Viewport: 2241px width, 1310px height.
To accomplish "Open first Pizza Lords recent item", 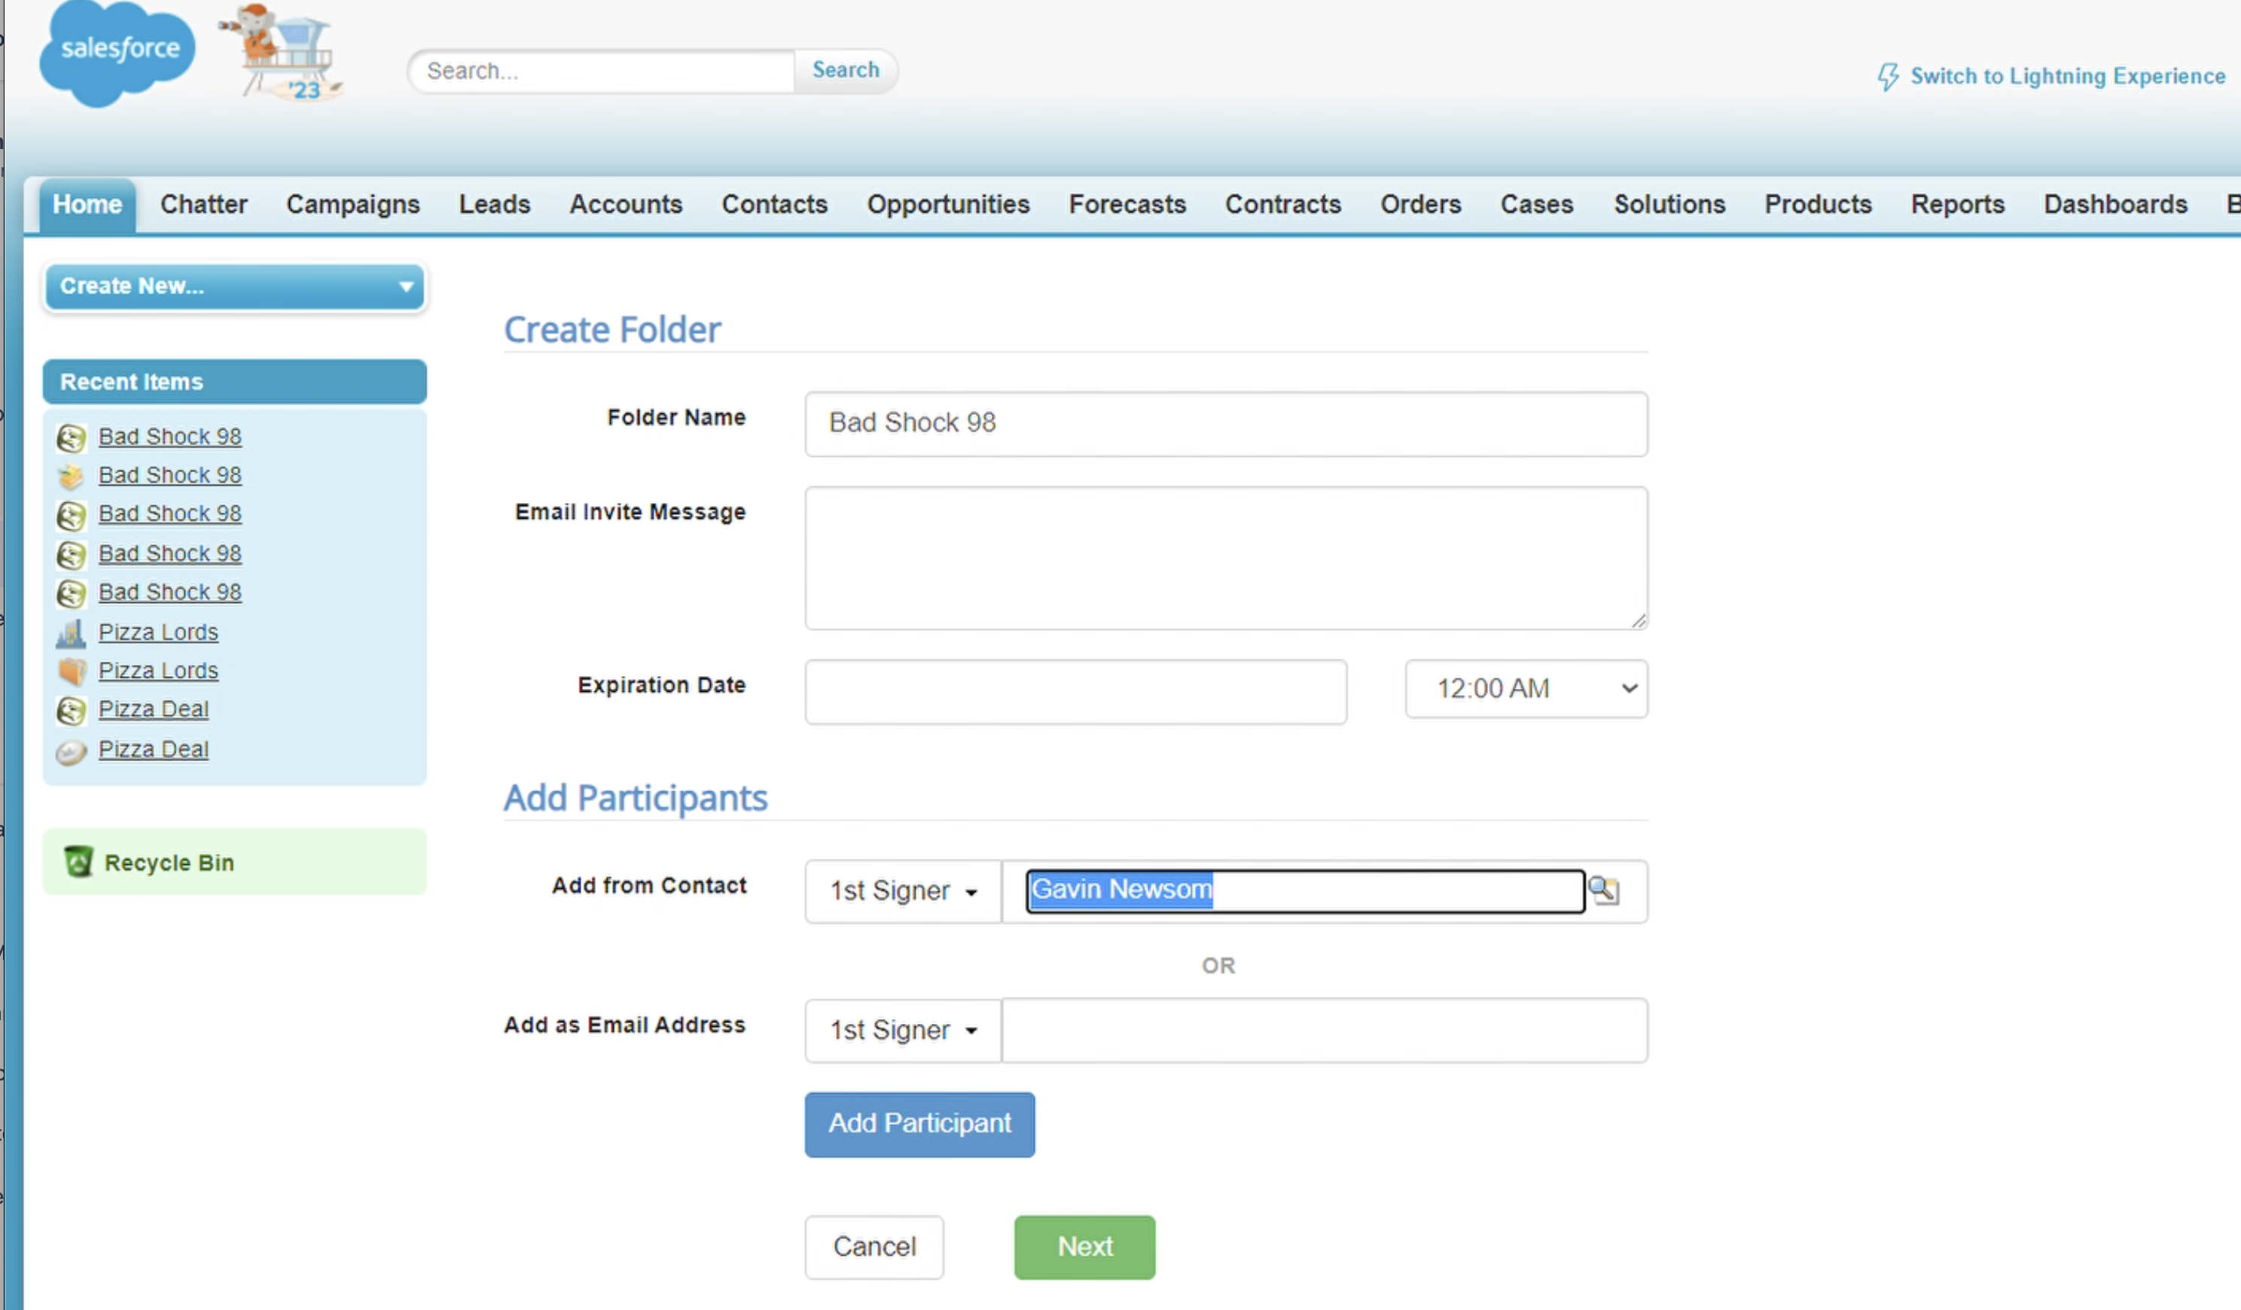I will 158,632.
